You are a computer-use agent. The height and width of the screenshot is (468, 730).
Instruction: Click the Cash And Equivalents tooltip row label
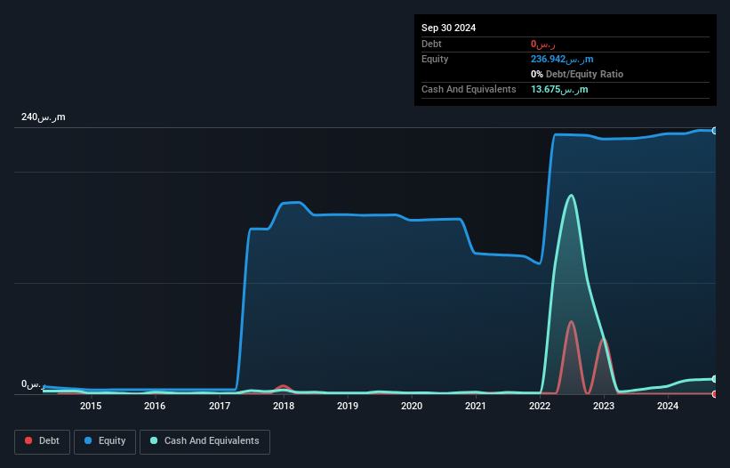[x=469, y=89]
